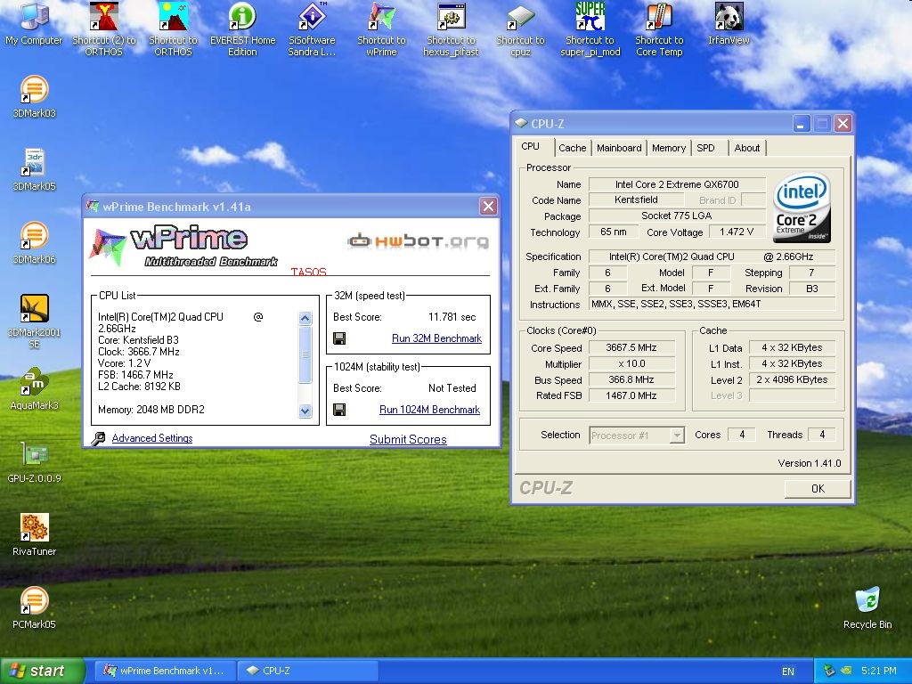Click the CPU-Z taskbar button

tap(308, 671)
